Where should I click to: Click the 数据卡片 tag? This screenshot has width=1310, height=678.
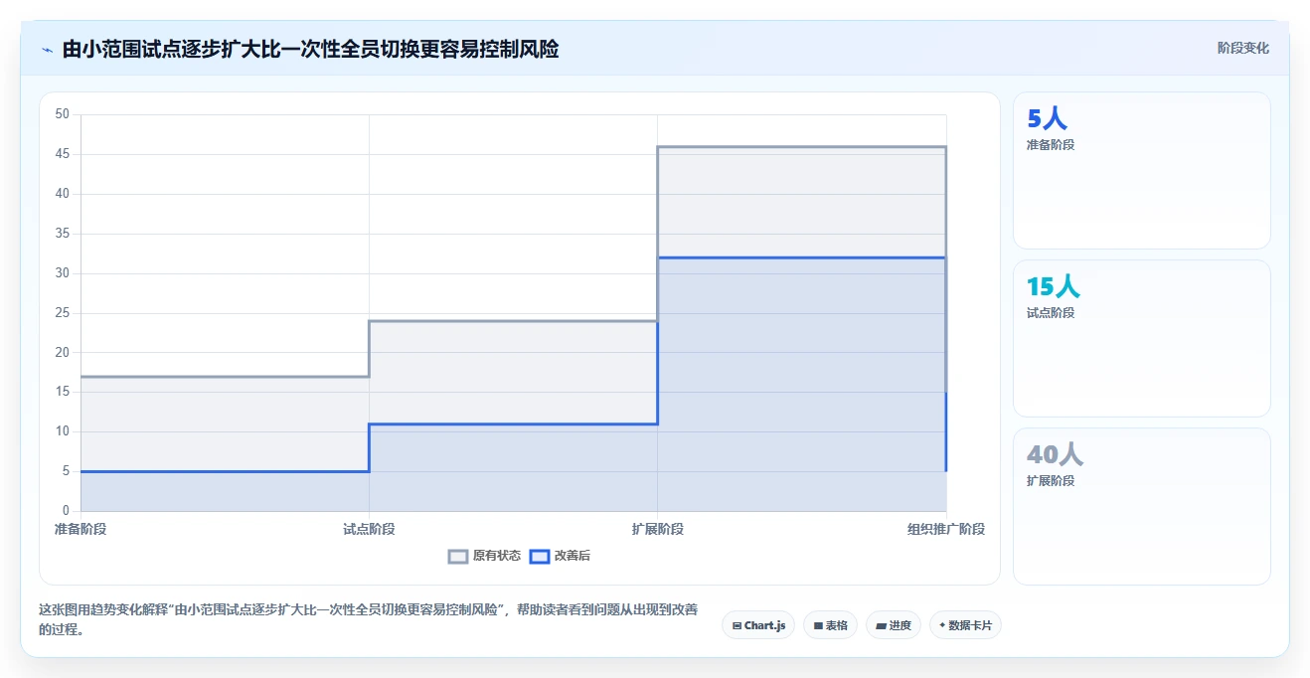coord(965,625)
